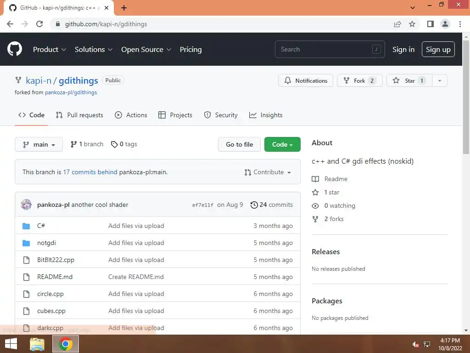Image resolution: width=470 pixels, height=353 pixels.
Task: Switch to Actions tab
Action: 131,115
